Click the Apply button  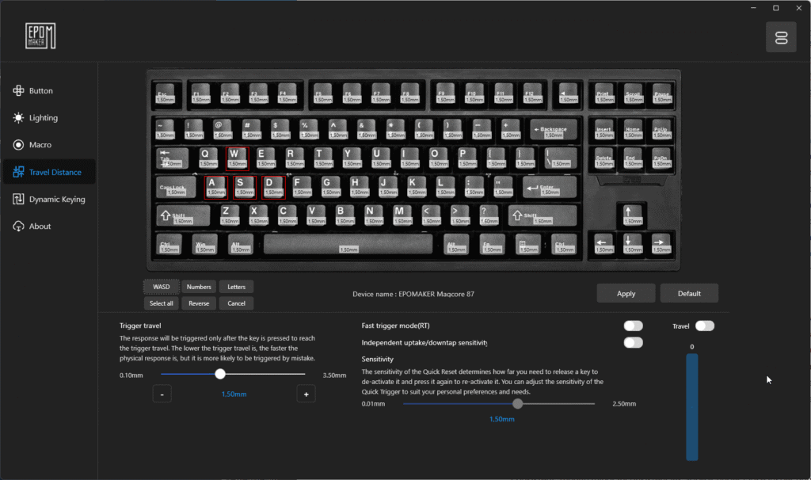626,293
